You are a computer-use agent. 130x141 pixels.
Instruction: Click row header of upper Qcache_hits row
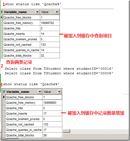pyautogui.click(x=2, y=28)
